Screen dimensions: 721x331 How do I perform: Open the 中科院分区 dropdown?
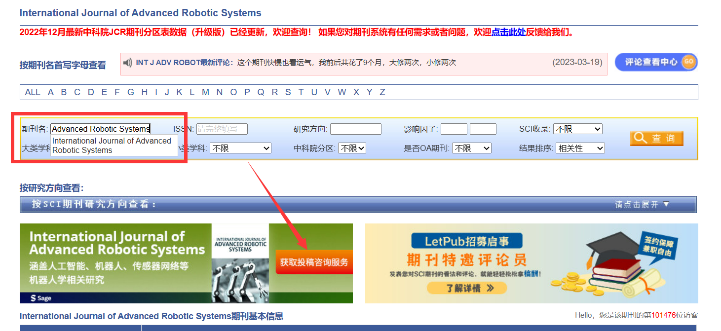pyautogui.click(x=352, y=147)
